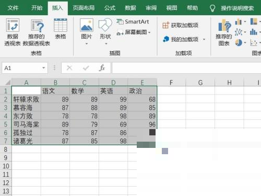Expand the My Add-ins (我的加载项) dropdown arrow
The image size is (261, 196).
tap(204, 39)
